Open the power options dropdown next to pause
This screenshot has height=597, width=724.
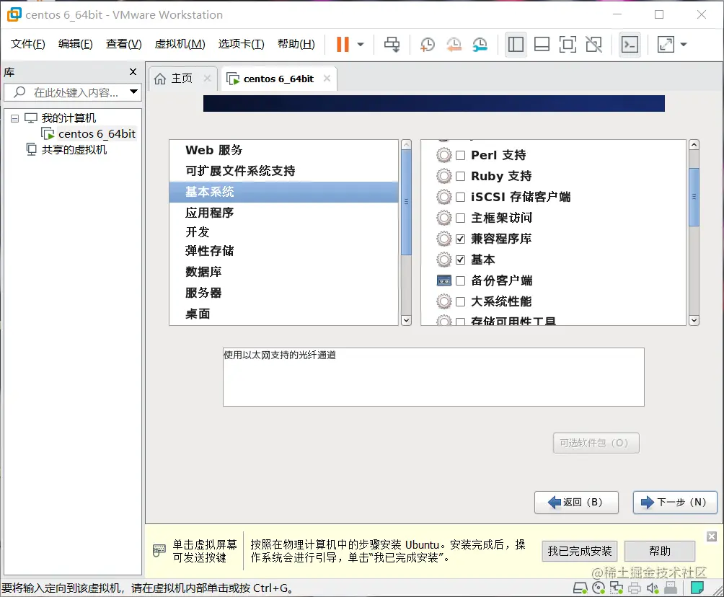pyautogui.click(x=361, y=45)
